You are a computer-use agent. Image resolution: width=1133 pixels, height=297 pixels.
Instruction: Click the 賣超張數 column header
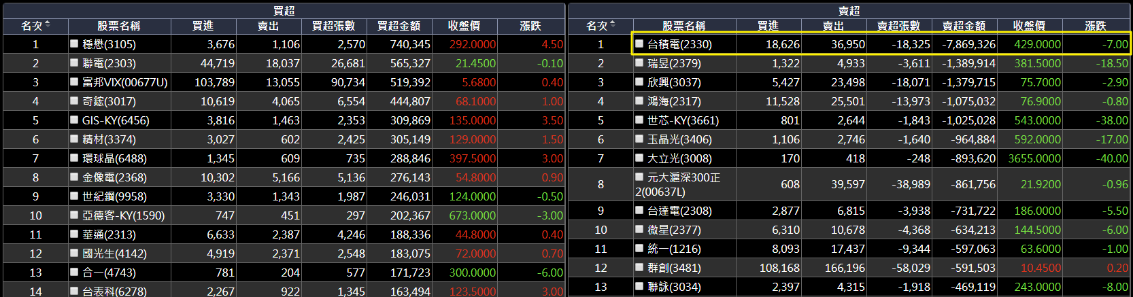[x=898, y=26]
